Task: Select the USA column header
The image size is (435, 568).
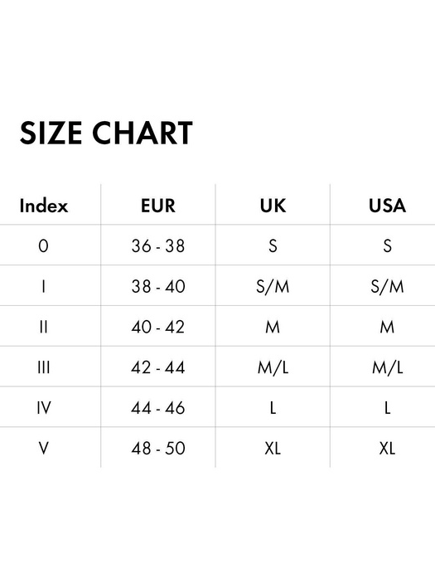Action: 387,206
